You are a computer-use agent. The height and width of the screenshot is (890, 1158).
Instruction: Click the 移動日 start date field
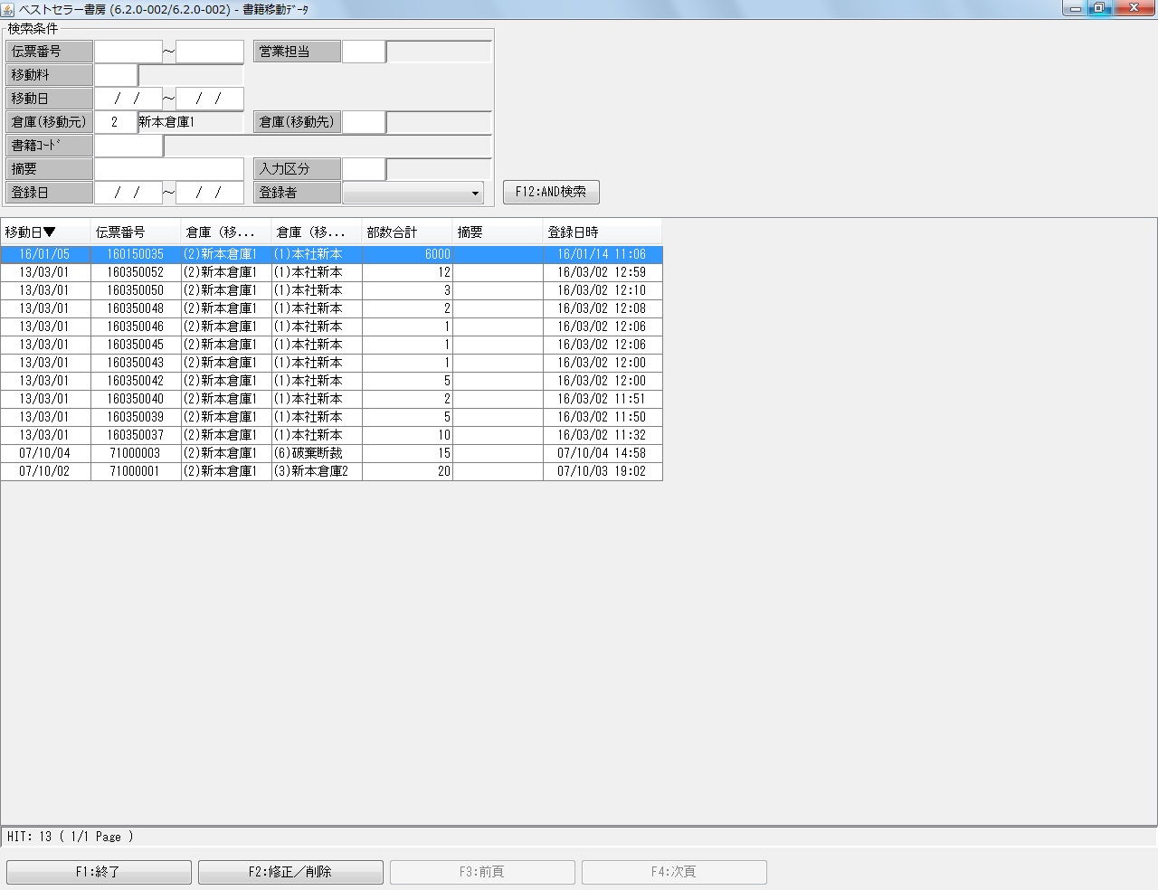(x=128, y=99)
